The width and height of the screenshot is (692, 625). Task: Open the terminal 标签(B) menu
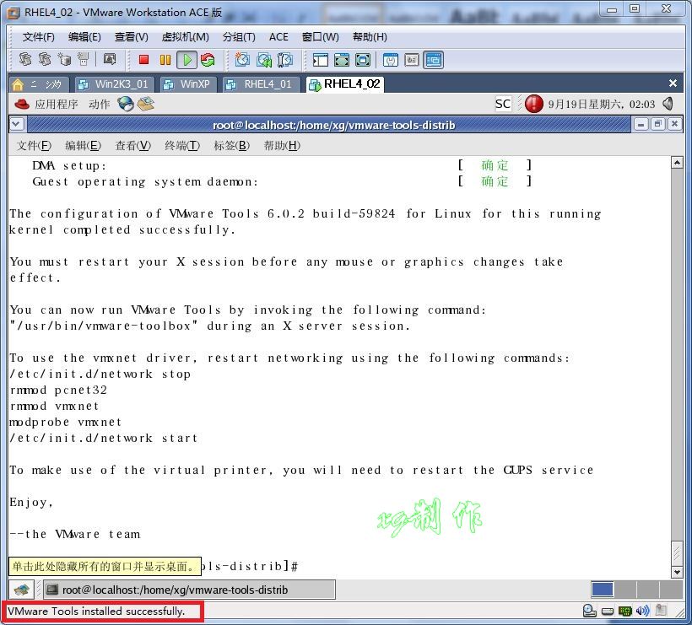[232, 146]
